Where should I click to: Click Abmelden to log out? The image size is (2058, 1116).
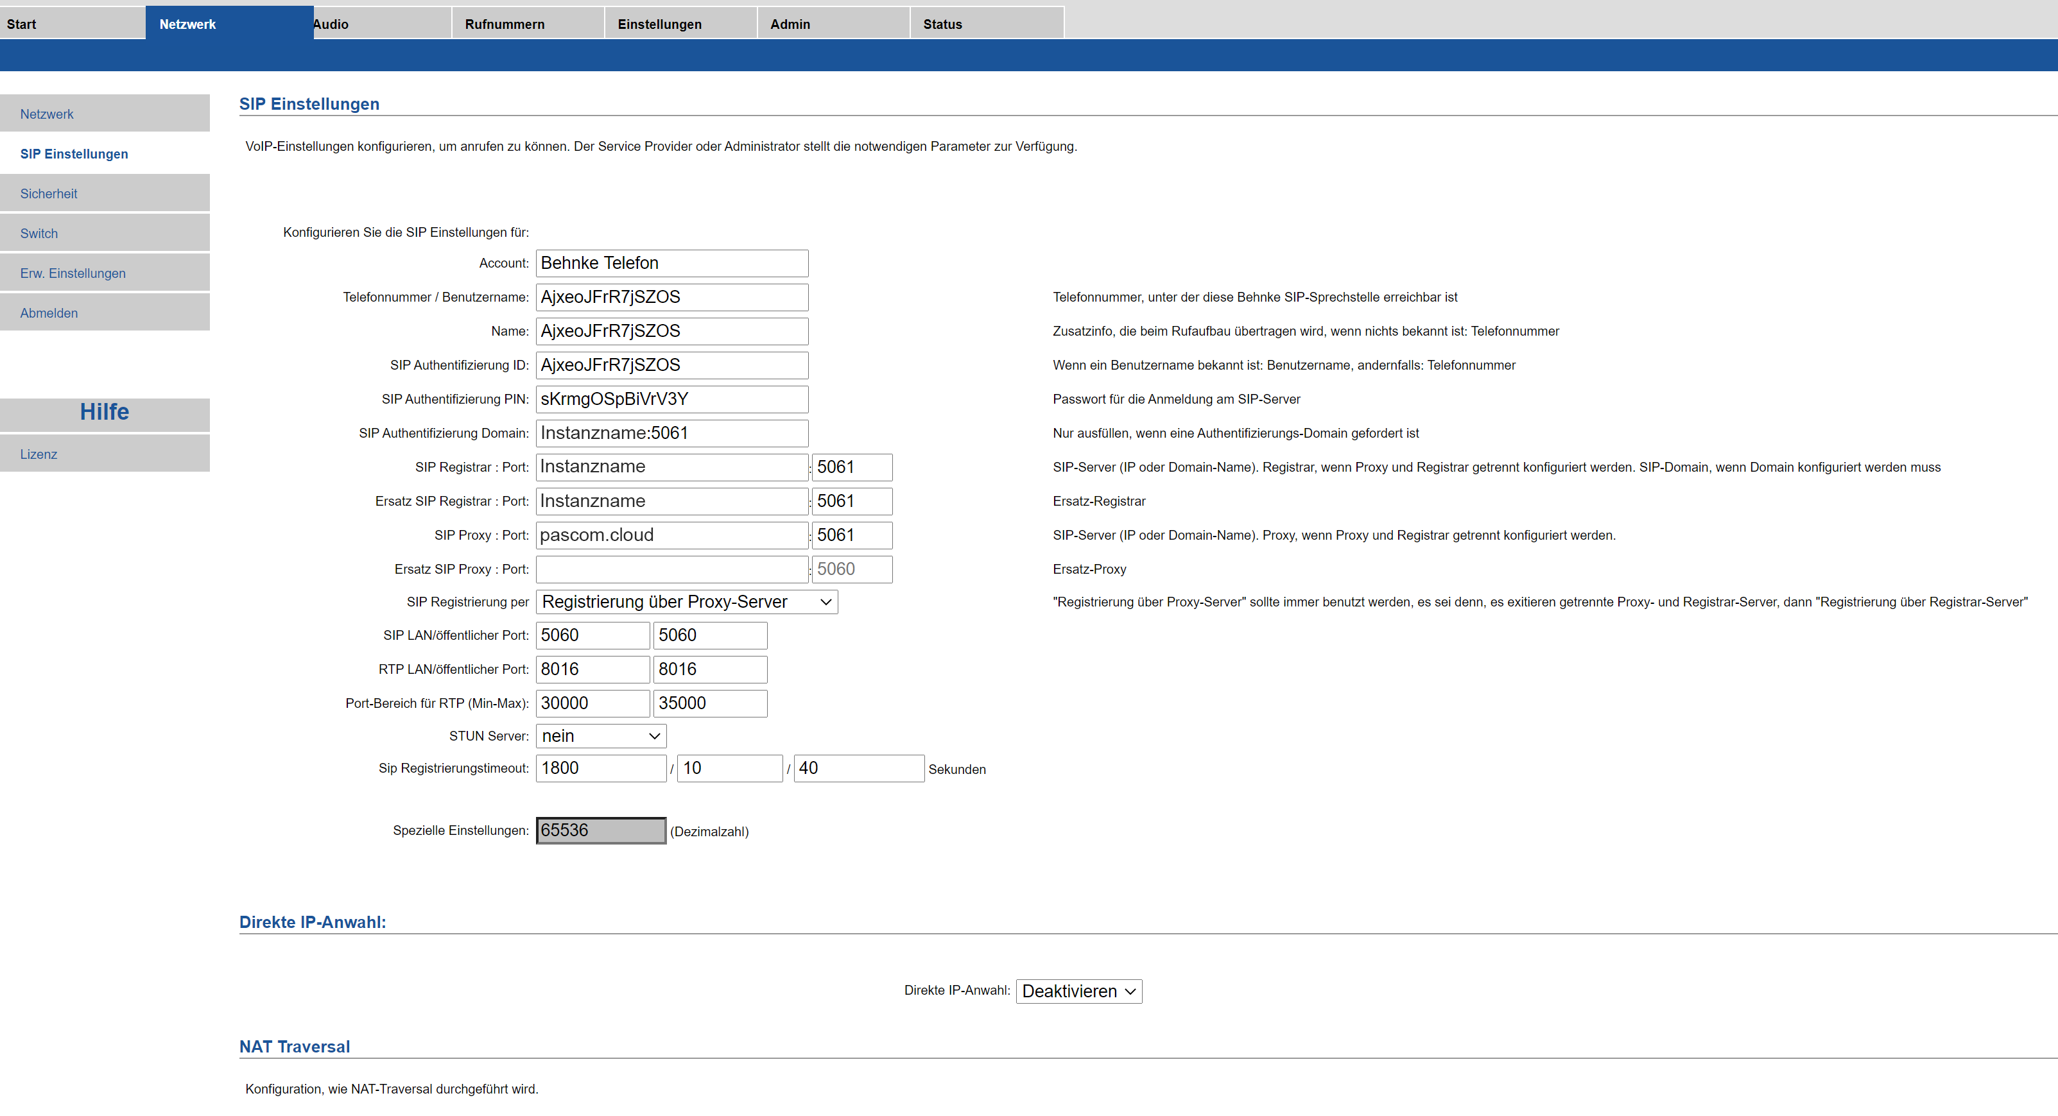click(x=105, y=313)
